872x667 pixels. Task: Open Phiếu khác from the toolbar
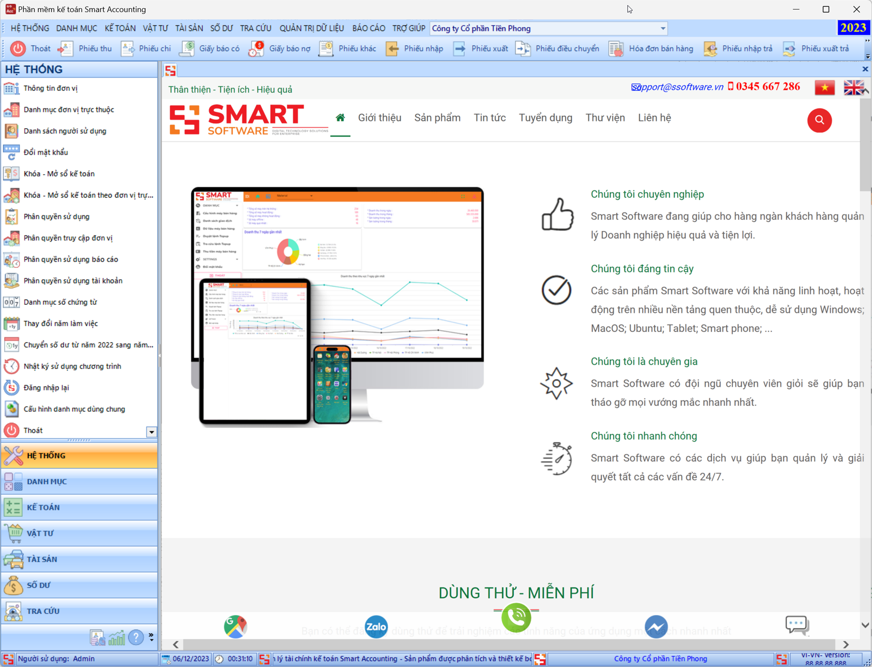point(347,48)
